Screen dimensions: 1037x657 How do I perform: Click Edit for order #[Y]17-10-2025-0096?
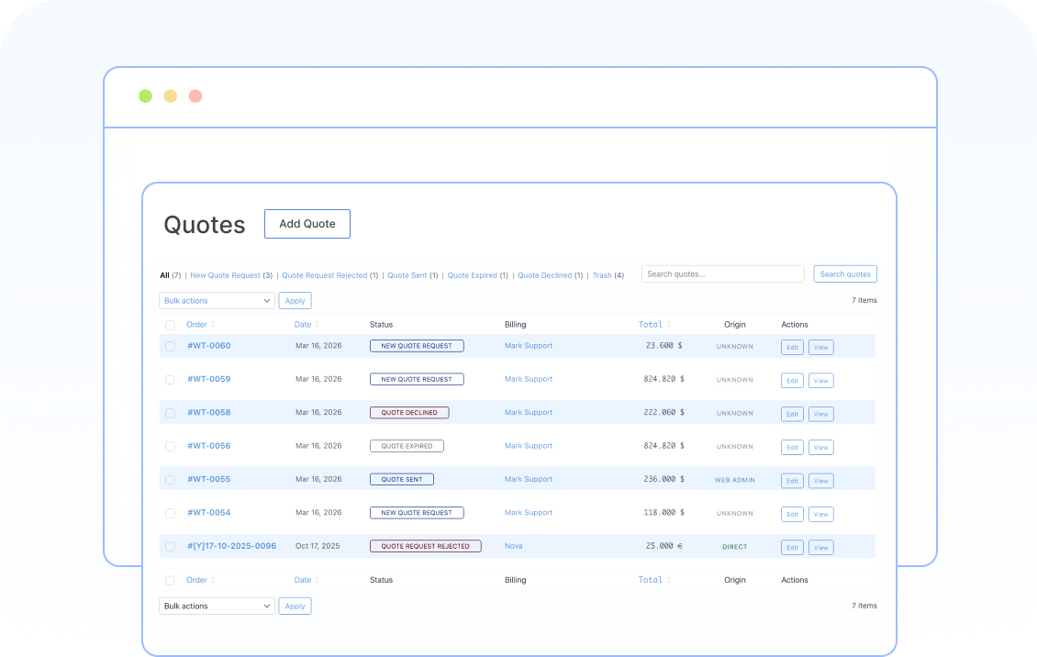point(792,547)
